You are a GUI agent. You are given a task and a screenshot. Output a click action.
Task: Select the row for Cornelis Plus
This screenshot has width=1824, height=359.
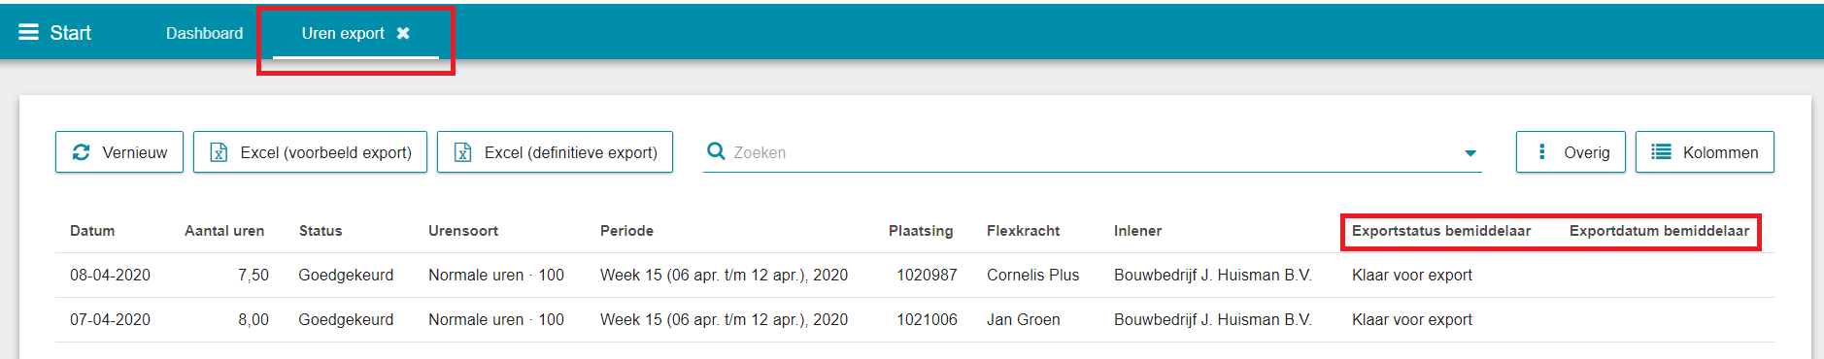coord(914,275)
